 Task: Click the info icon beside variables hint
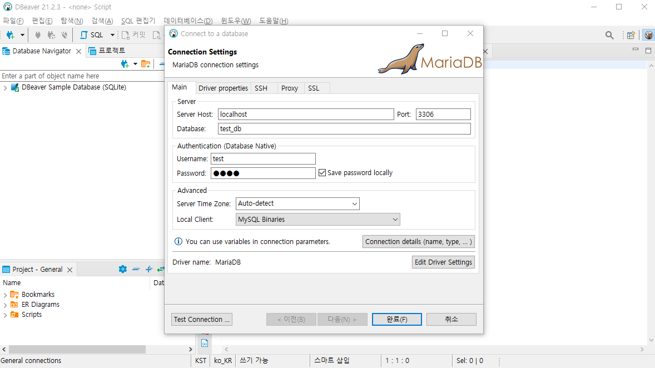(x=178, y=241)
